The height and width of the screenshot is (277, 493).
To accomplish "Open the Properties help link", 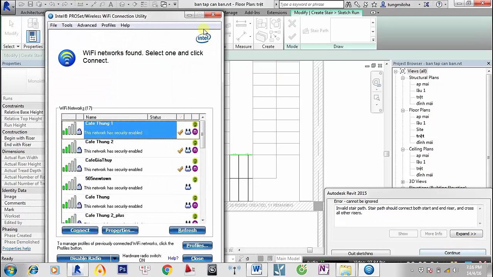I will tap(17, 249).
